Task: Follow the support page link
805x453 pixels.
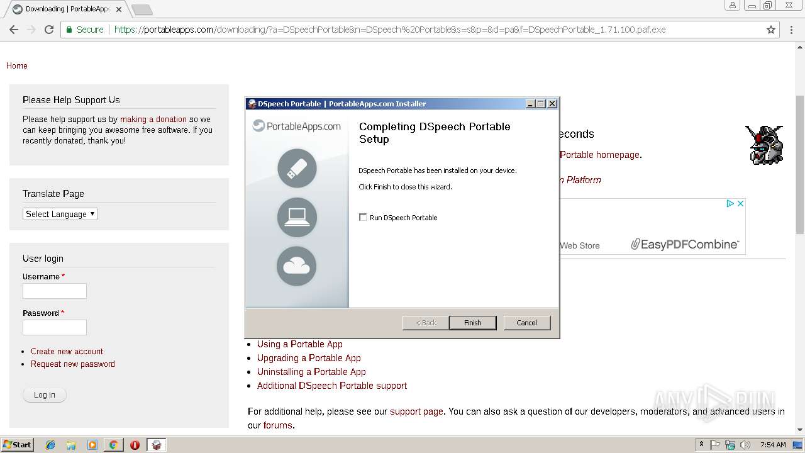Action: pos(416,411)
